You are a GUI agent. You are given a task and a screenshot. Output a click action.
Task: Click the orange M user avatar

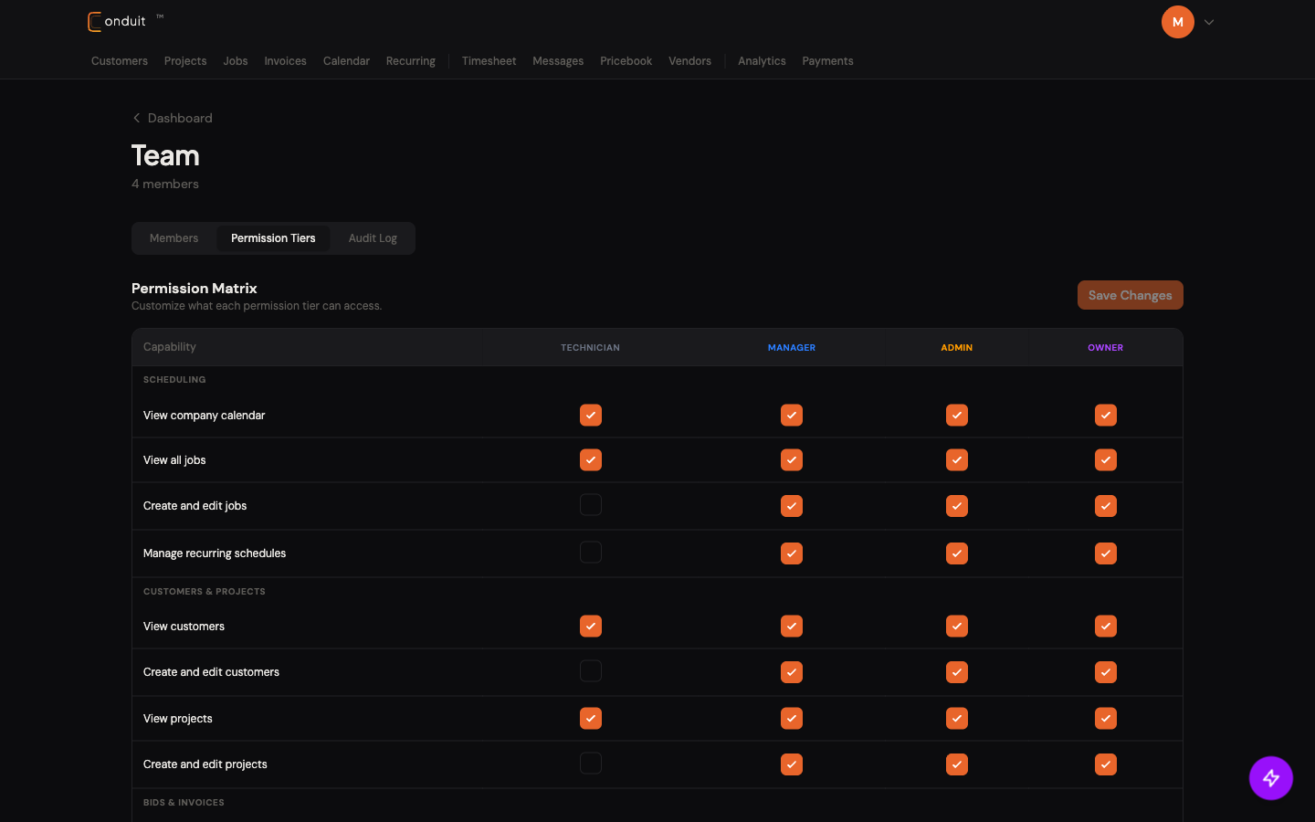tap(1177, 22)
